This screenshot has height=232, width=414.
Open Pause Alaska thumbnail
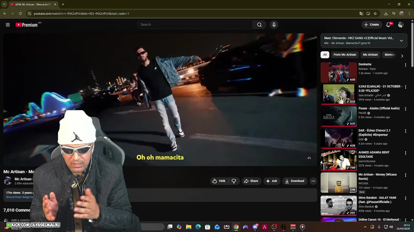[x=339, y=116]
